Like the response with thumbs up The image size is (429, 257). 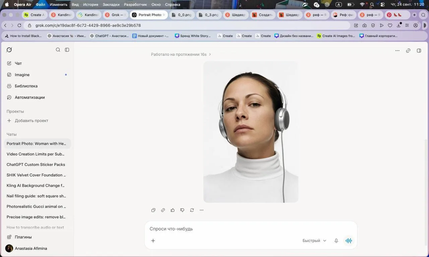[x=173, y=210]
